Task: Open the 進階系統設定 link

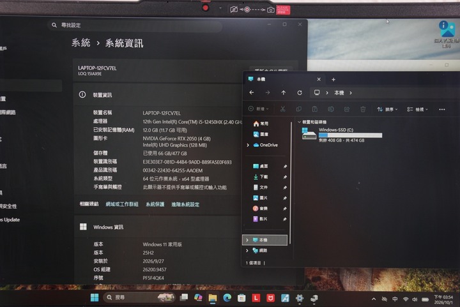Action: [185, 204]
